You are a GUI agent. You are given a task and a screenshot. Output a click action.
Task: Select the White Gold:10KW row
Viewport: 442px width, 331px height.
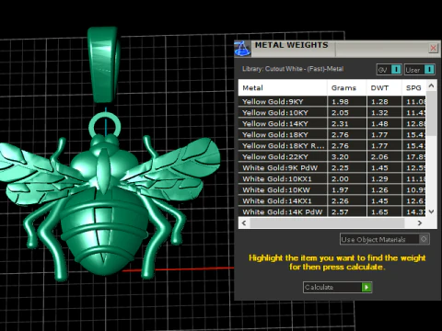(332, 189)
